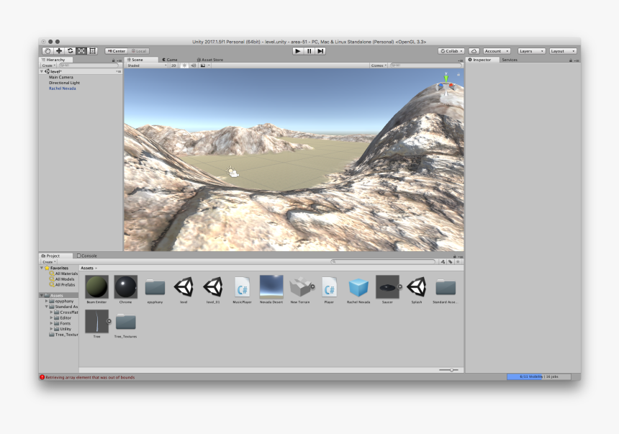This screenshot has width=619, height=434.
Task: Toggle Local pivot orientation mode
Action: [140, 51]
